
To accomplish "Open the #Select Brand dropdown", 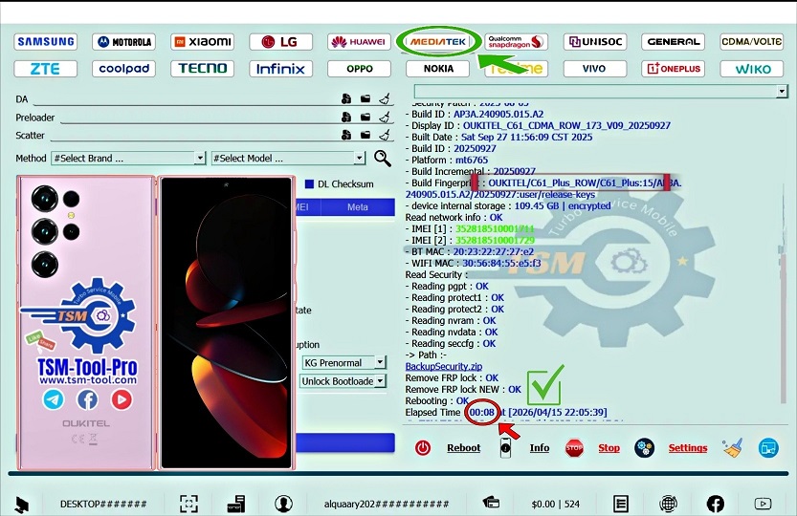I will 128,159.
